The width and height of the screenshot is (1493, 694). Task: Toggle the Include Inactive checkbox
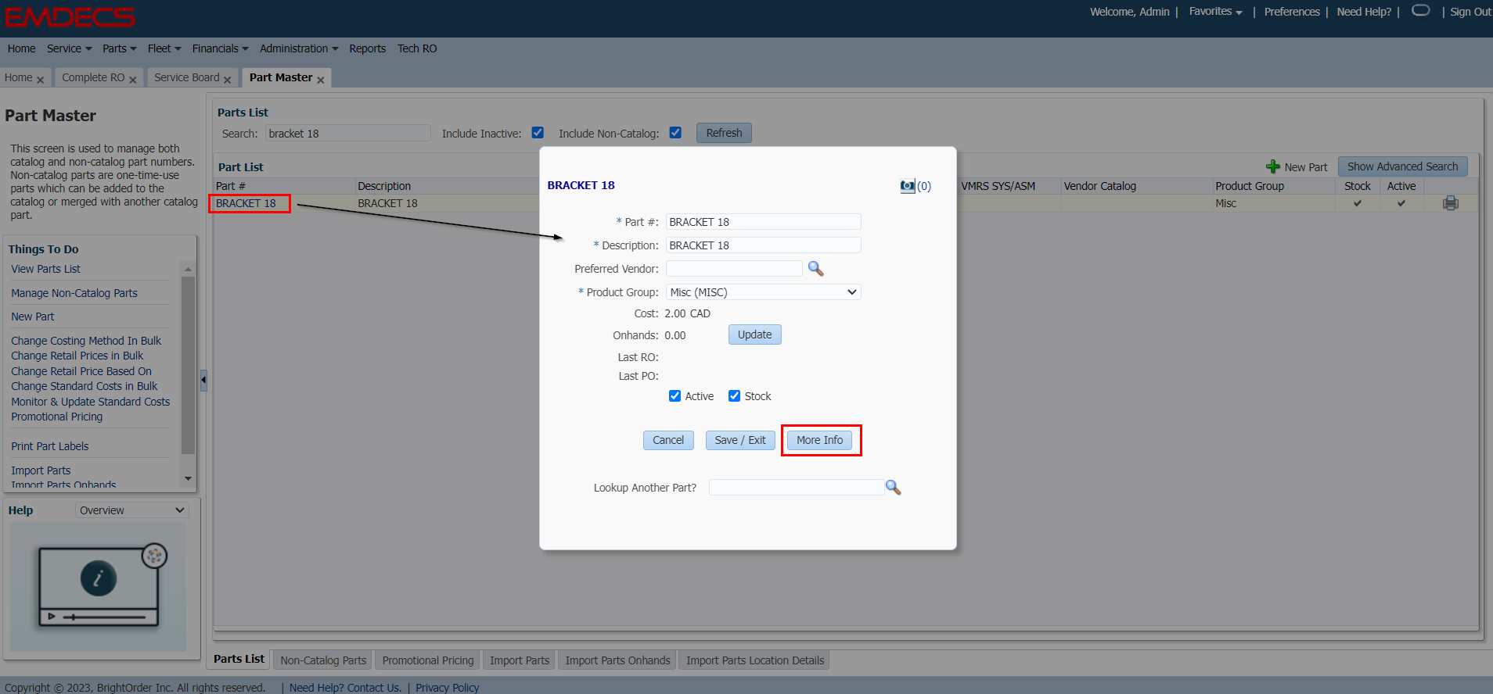538,133
